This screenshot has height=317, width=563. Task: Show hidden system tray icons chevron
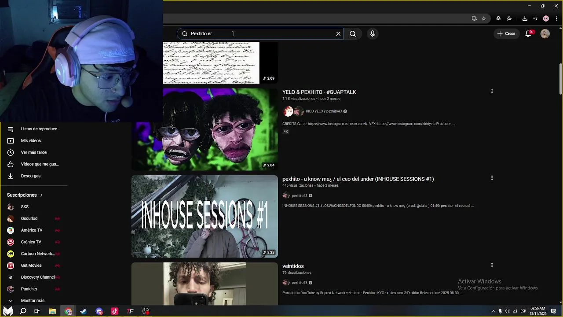(493, 311)
